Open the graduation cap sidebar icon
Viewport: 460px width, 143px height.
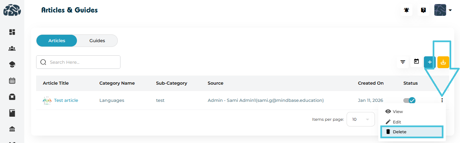(12, 64)
